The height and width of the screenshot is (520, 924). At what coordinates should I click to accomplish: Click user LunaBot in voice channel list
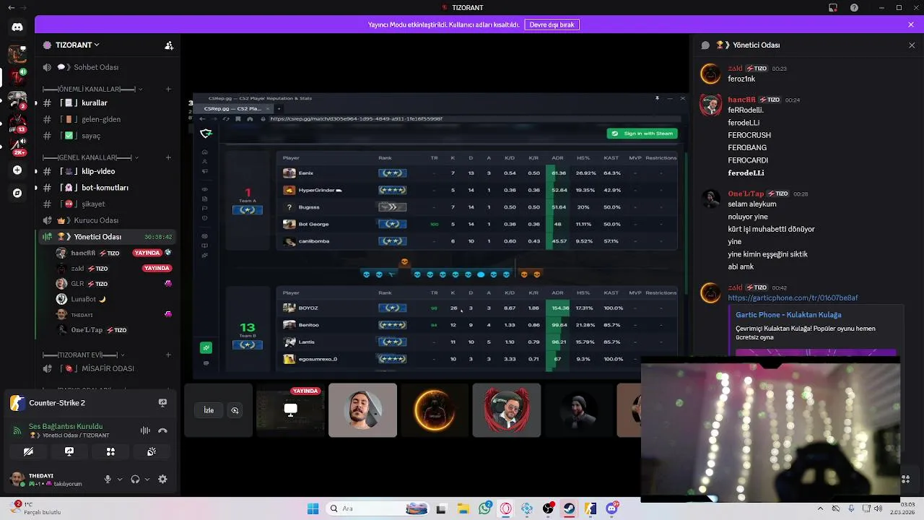click(x=114, y=299)
